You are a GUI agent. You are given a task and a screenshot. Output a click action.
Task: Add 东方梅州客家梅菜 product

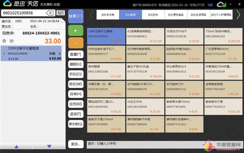[145, 54]
